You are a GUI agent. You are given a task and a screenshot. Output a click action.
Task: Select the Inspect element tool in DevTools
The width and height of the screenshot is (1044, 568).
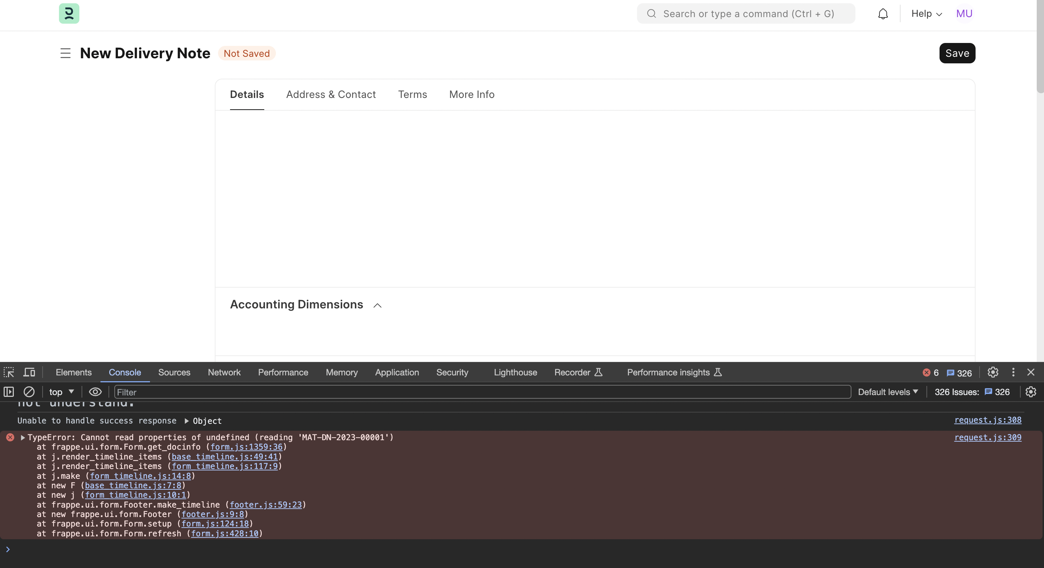tap(8, 372)
